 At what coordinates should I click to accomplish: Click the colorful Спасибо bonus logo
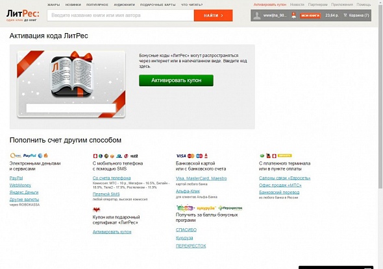[x=185, y=208]
